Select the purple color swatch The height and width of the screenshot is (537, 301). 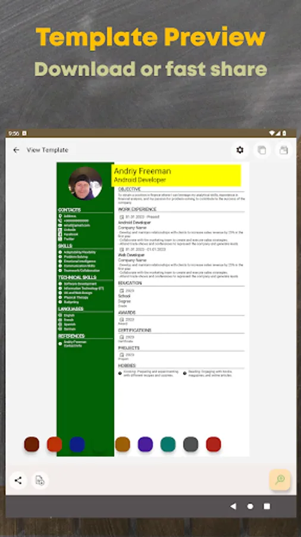pyautogui.click(x=145, y=444)
